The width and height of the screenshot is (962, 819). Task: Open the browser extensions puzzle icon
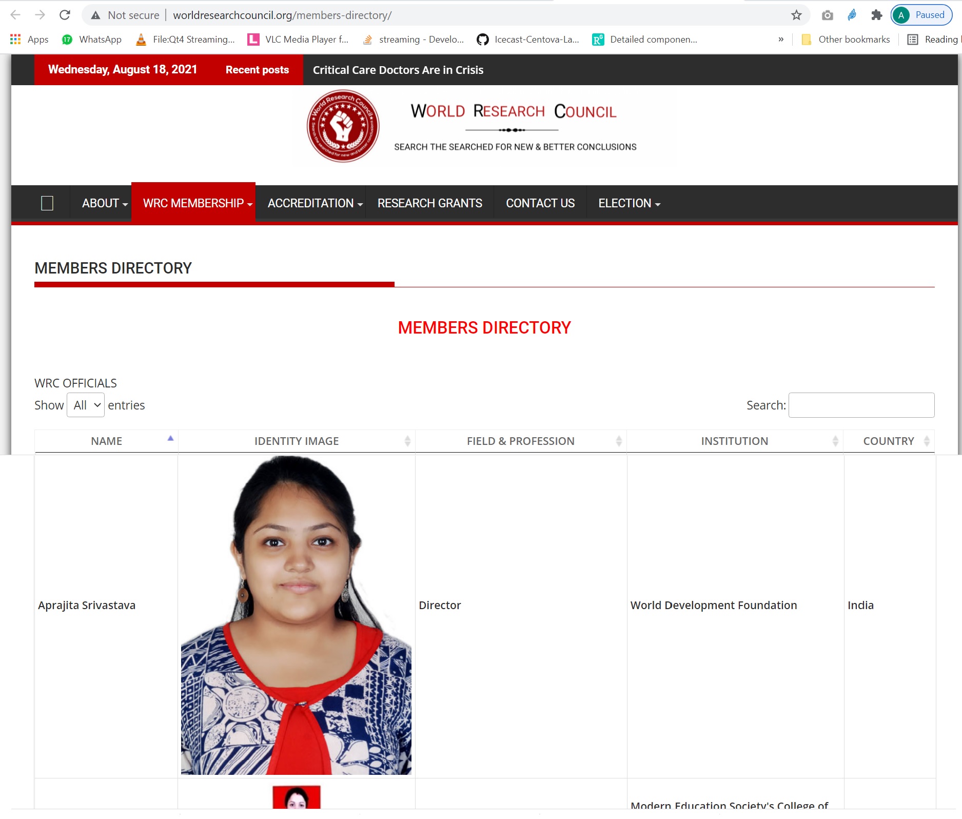[876, 15]
